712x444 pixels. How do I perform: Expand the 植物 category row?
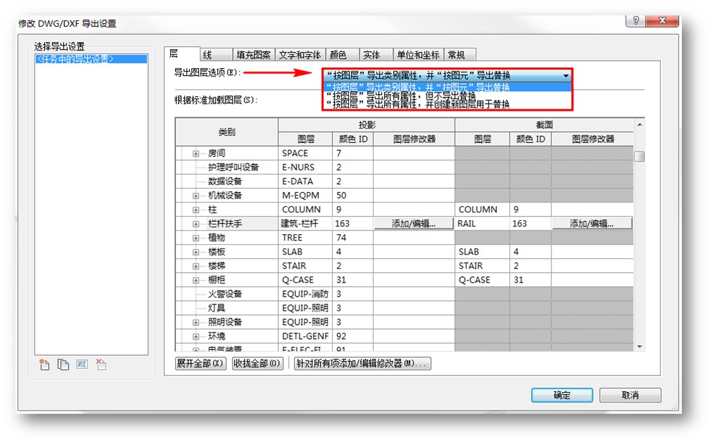click(x=196, y=238)
